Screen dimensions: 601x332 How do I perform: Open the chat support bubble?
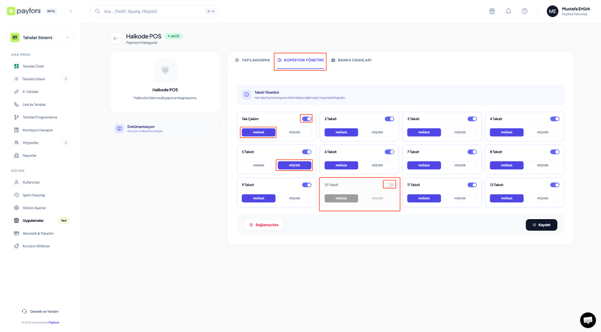(x=588, y=320)
